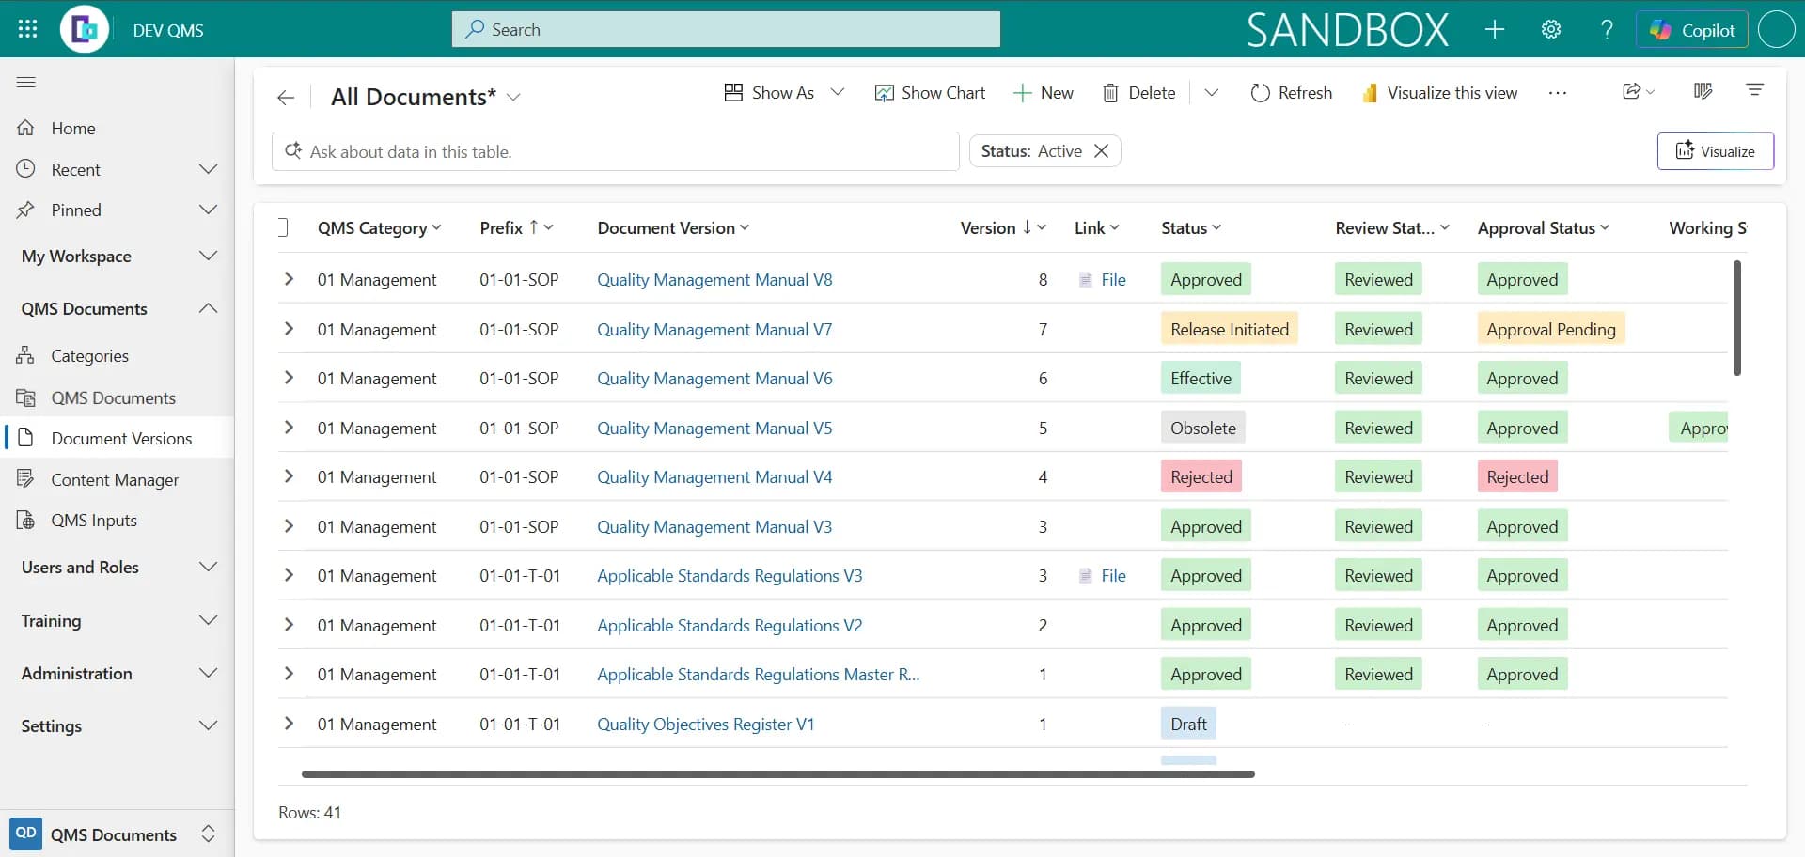
Task: Open help question mark icon
Action: click(x=1608, y=29)
